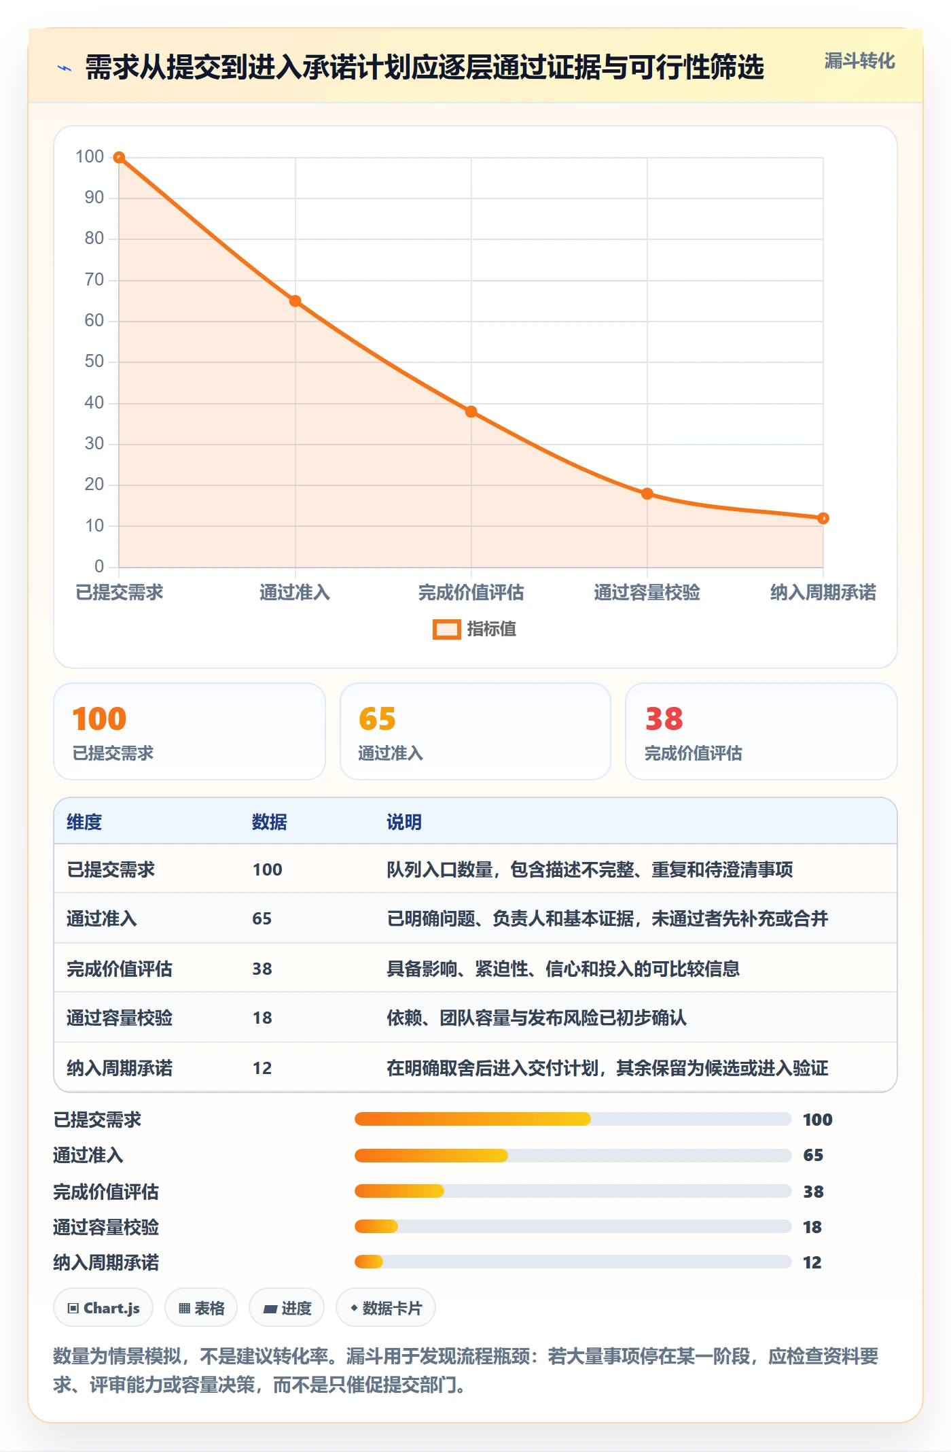Click the 通过容量校验 x-axis label on the chart
The height and width of the screenshot is (1452, 951).
(647, 592)
